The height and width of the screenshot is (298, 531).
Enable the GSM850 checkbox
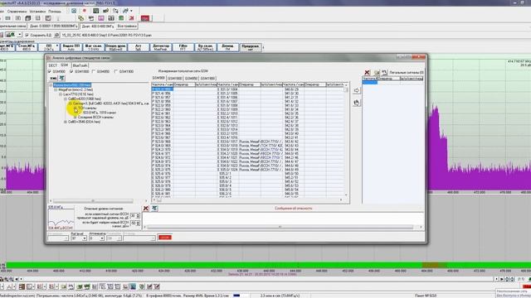click(94, 72)
